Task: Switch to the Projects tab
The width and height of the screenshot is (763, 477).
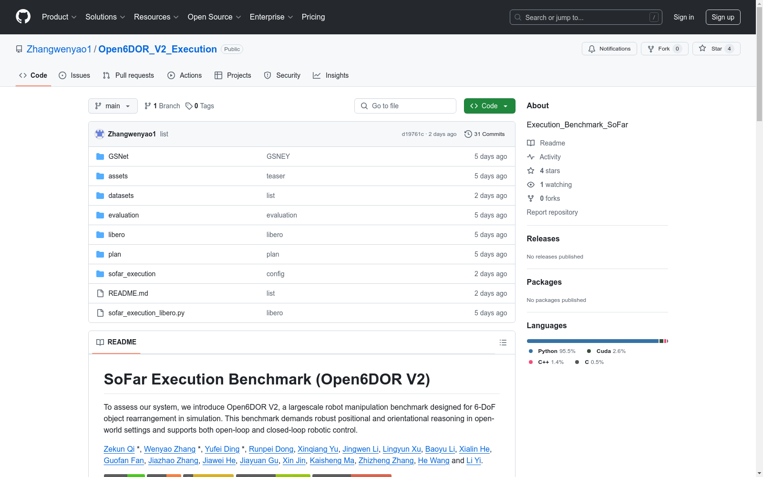Action: click(x=233, y=75)
